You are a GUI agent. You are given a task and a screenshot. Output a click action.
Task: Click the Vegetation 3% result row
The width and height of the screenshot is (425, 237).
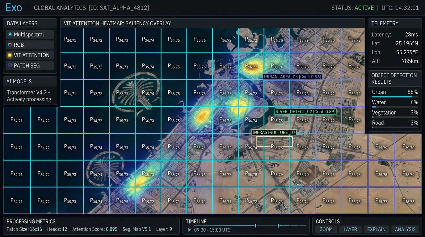(x=395, y=114)
